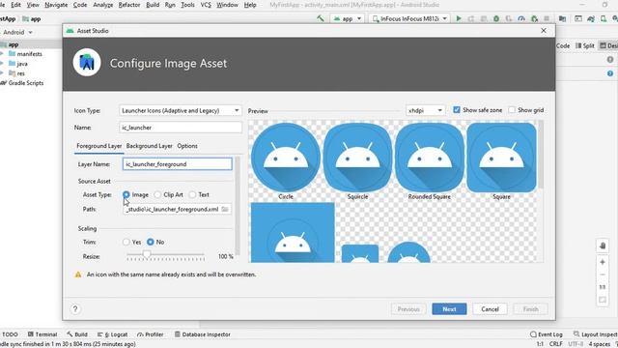Open the Build menu
The height and width of the screenshot is (348, 618).
click(153, 5)
